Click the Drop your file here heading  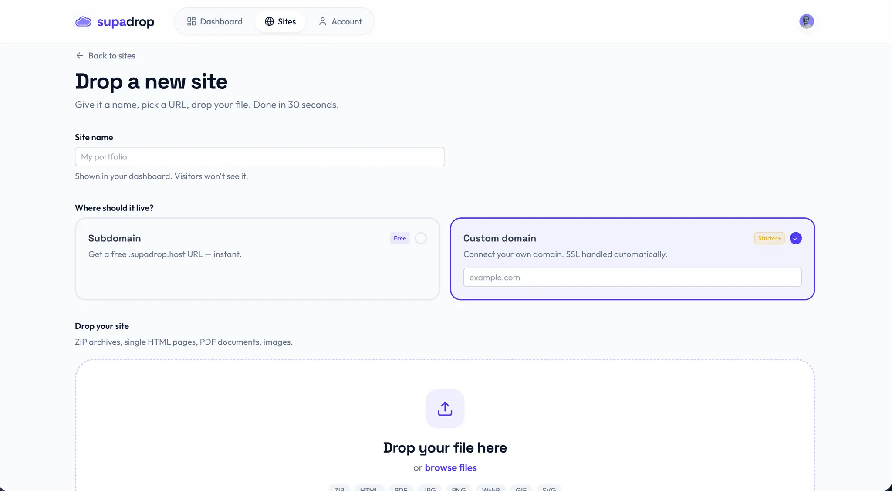[445, 447]
